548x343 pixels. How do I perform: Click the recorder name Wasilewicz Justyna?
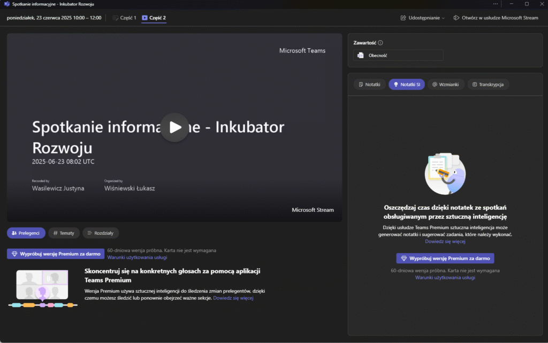point(58,188)
